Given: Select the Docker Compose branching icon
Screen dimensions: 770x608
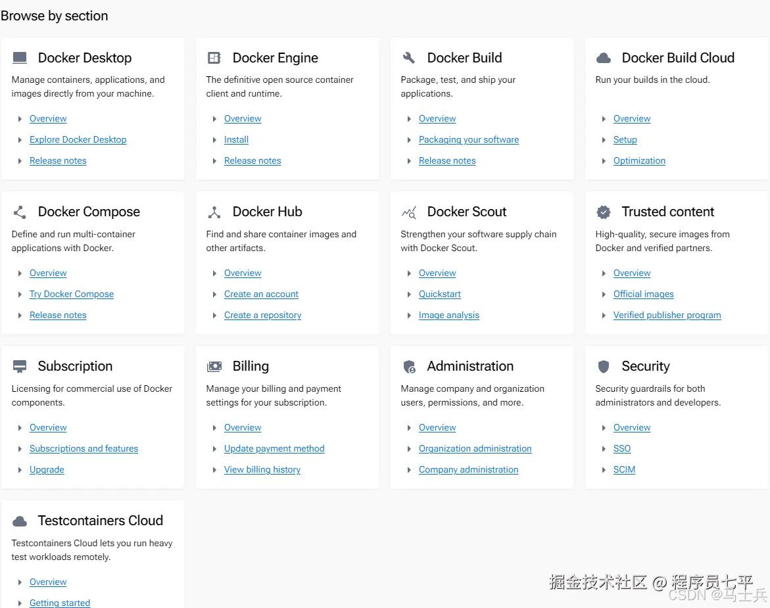Looking at the screenshot, I should (19, 211).
